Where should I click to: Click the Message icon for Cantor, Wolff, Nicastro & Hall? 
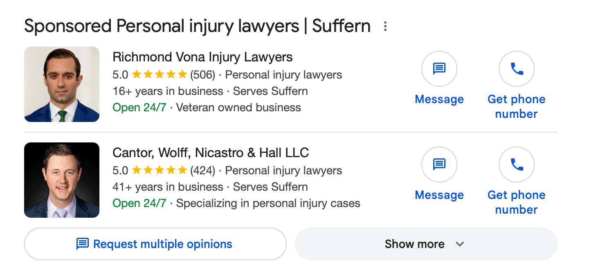click(439, 165)
